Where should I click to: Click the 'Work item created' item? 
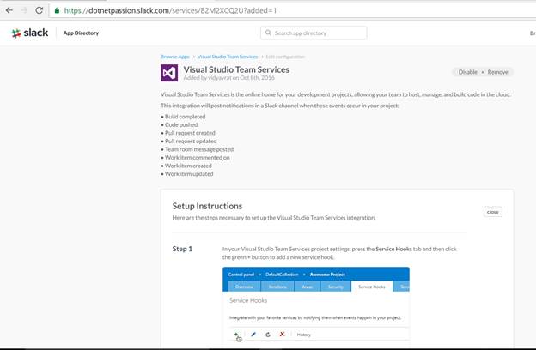(x=188, y=166)
